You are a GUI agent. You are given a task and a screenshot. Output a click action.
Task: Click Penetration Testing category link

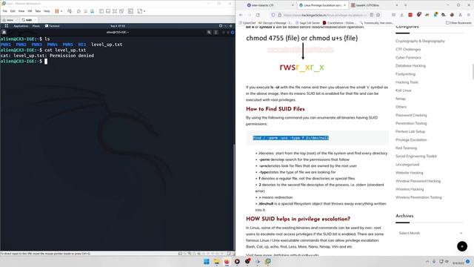coord(411,123)
